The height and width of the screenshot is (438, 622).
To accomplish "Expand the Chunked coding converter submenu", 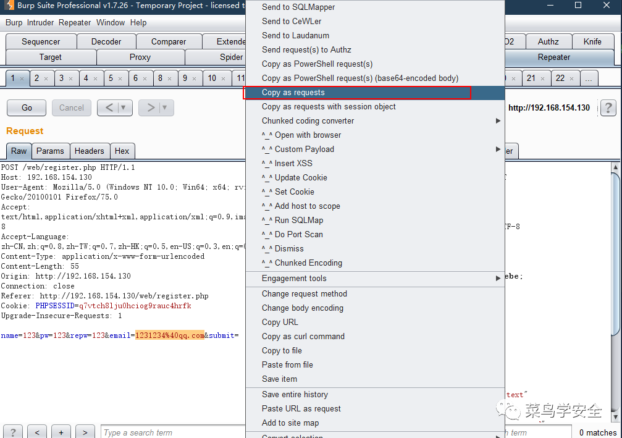I will click(x=498, y=120).
